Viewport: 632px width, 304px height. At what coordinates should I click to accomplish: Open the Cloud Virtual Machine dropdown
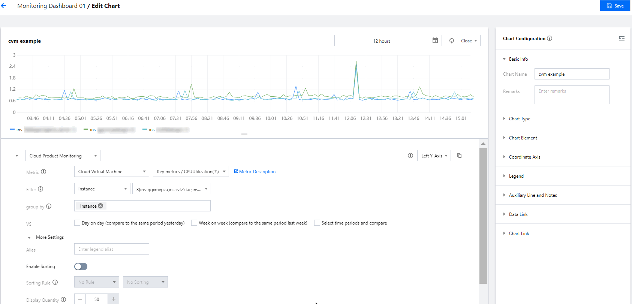[111, 171]
